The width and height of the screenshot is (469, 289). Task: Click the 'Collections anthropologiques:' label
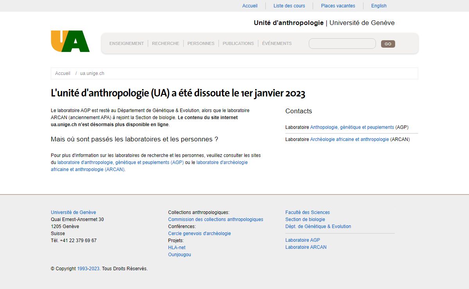coord(199,212)
